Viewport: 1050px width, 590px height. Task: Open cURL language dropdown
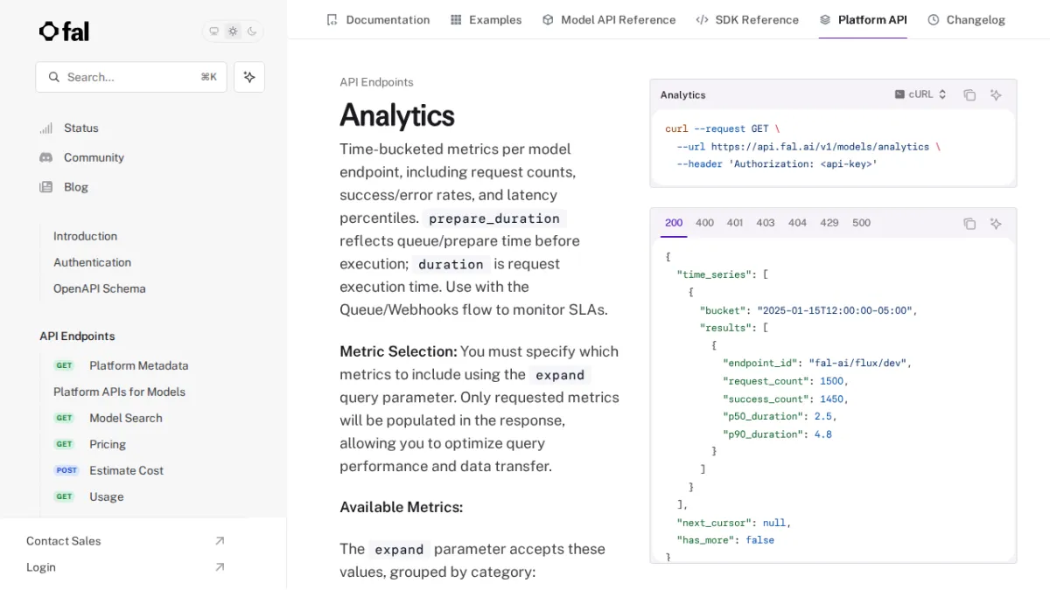[x=920, y=94]
